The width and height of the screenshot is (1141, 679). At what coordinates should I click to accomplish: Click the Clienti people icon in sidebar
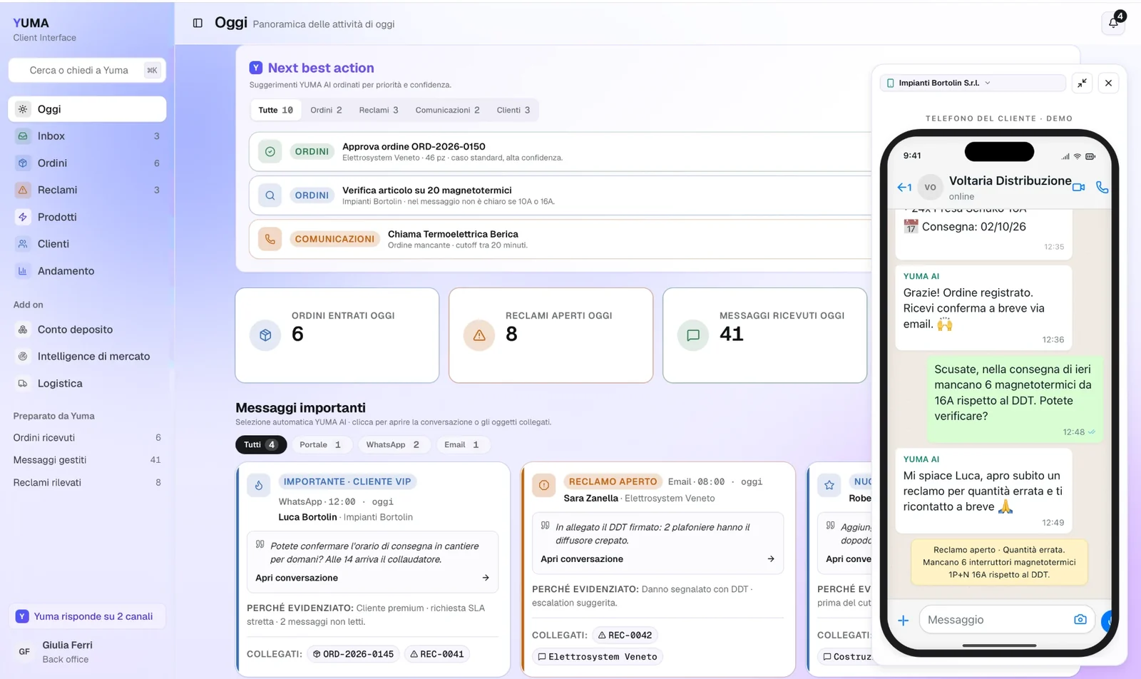(23, 244)
